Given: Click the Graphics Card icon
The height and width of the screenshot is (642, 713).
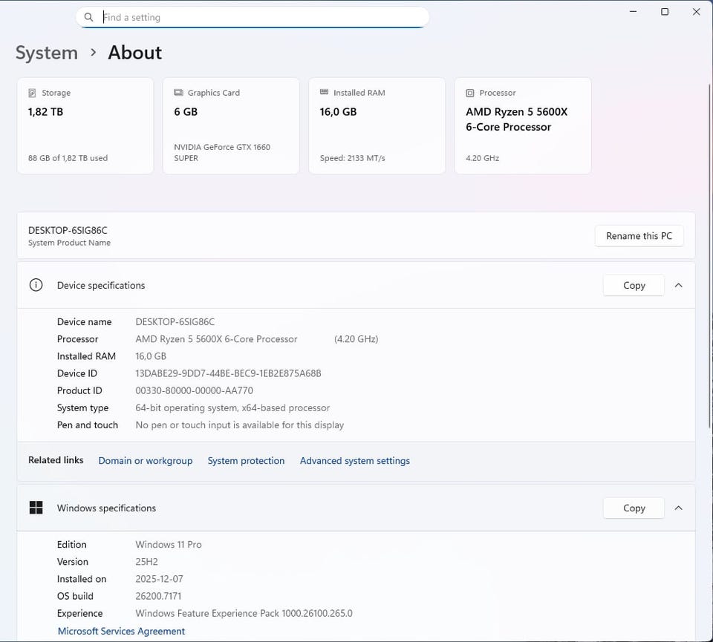Looking at the screenshot, I should tap(178, 93).
